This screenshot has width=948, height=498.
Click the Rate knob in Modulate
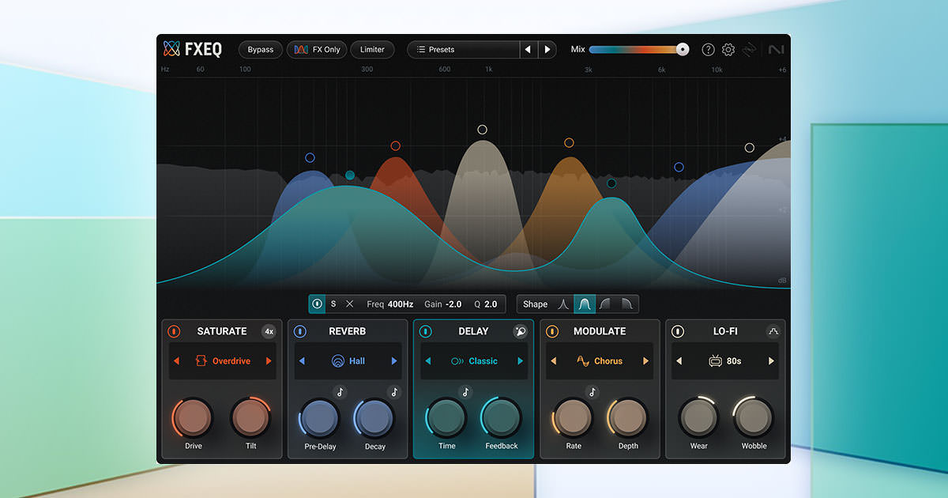pyautogui.click(x=573, y=418)
